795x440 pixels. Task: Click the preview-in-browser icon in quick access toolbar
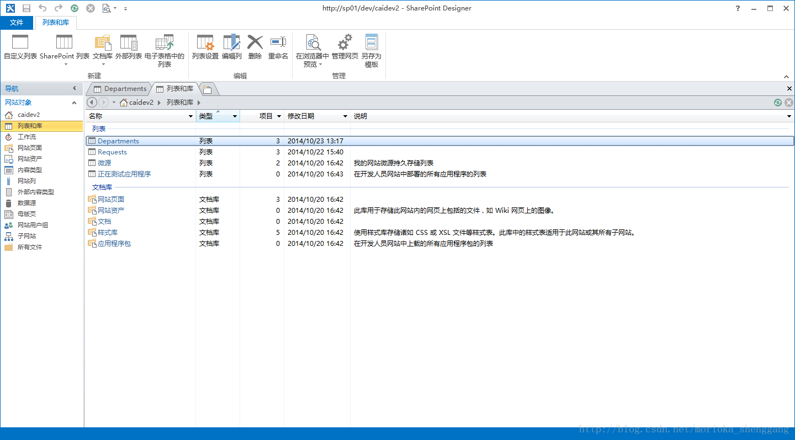pos(106,8)
